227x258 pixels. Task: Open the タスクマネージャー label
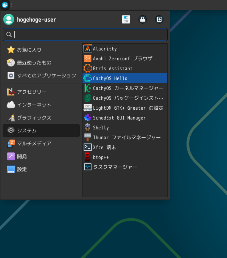[115, 167]
